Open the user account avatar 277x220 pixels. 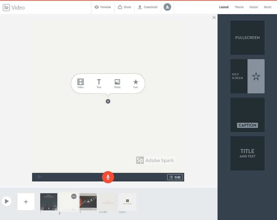tap(167, 7)
